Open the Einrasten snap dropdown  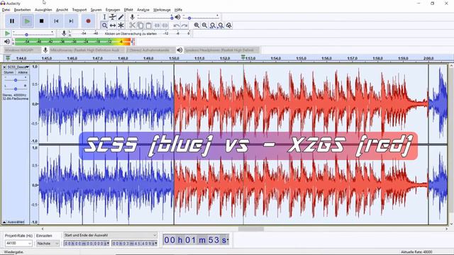48,244
